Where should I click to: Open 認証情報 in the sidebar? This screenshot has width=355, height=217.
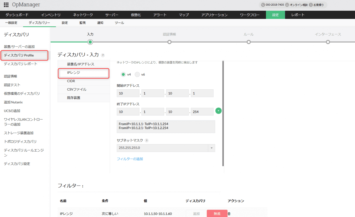(10, 76)
